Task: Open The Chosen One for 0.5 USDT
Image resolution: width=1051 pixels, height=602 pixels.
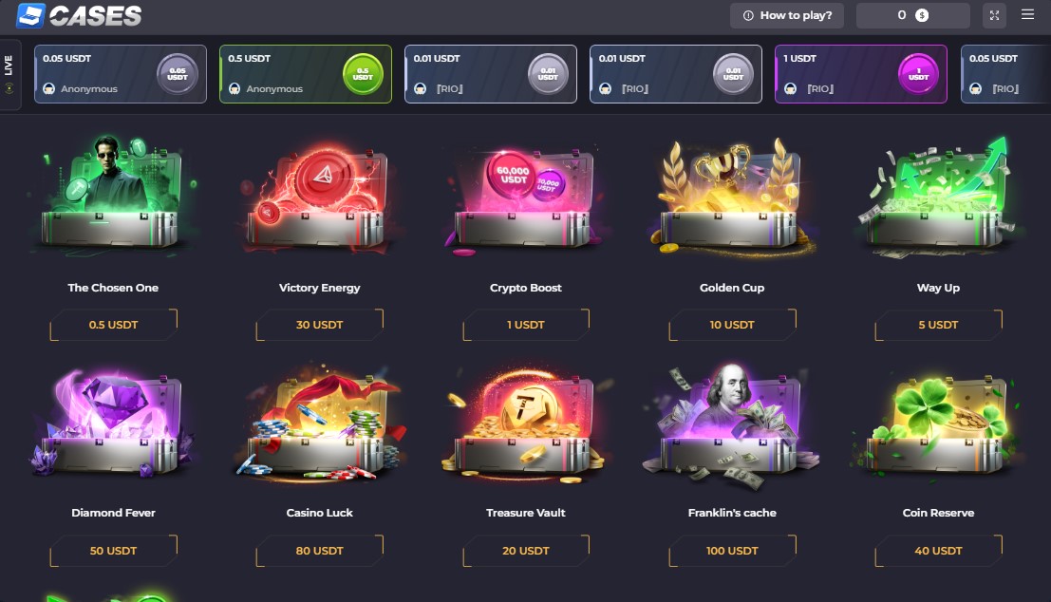Action: [113, 325]
